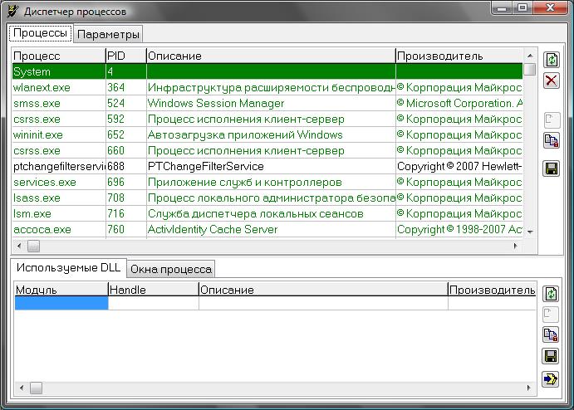This screenshot has width=574, height=410.
Task: Click the process list vertical scrollbar thumb
Action: (x=530, y=70)
